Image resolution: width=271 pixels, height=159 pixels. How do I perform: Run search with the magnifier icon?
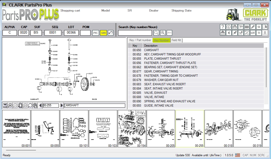pos(156,33)
